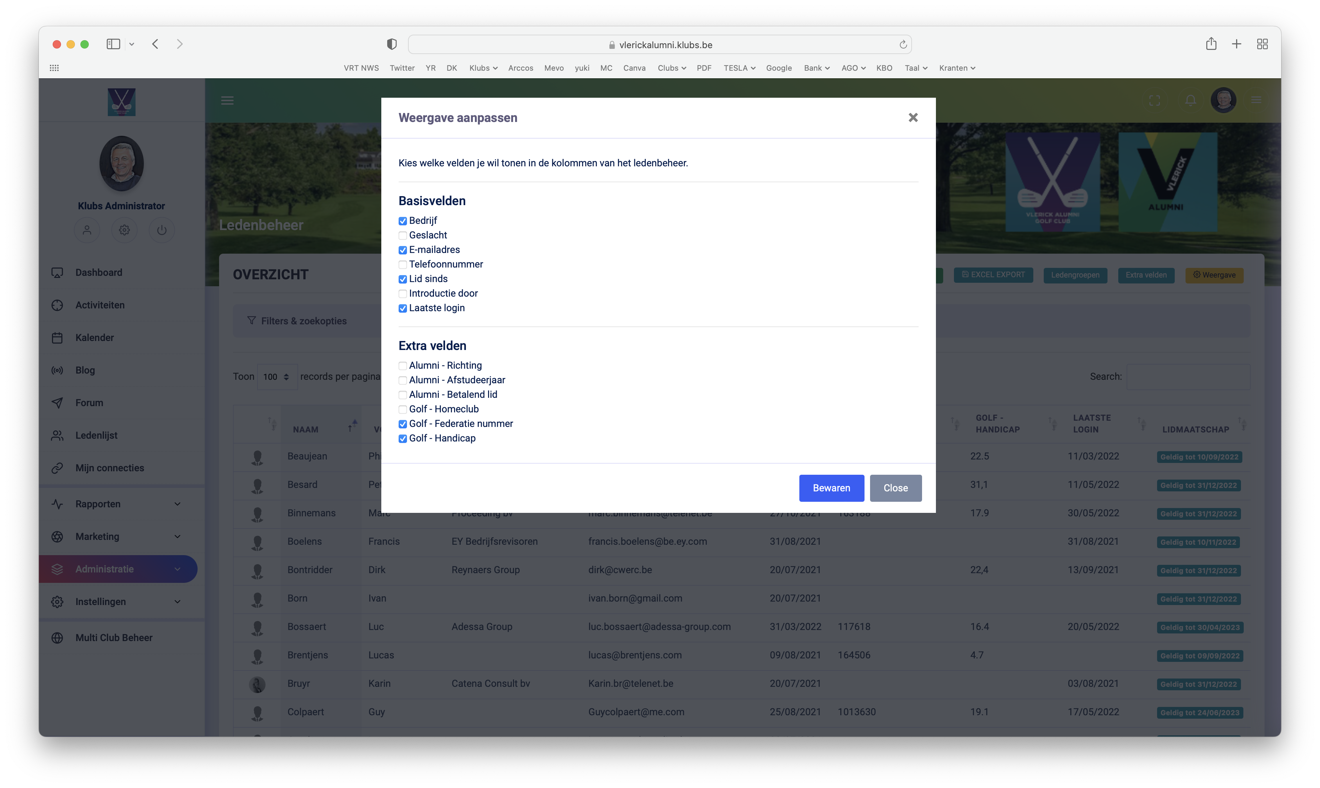The height and width of the screenshot is (788, 1320).
Task: Click the fullscreen toggle icon in header
Action: coord(1154,100)
